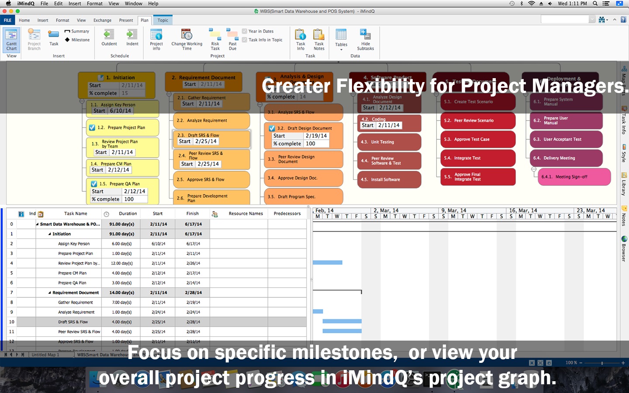Switch to the Topic ribbon tab
629x393 pixels.
163,20
